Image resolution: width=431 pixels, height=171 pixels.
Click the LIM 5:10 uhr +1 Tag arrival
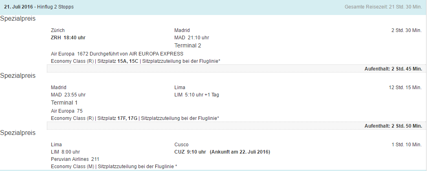point(197,95)
